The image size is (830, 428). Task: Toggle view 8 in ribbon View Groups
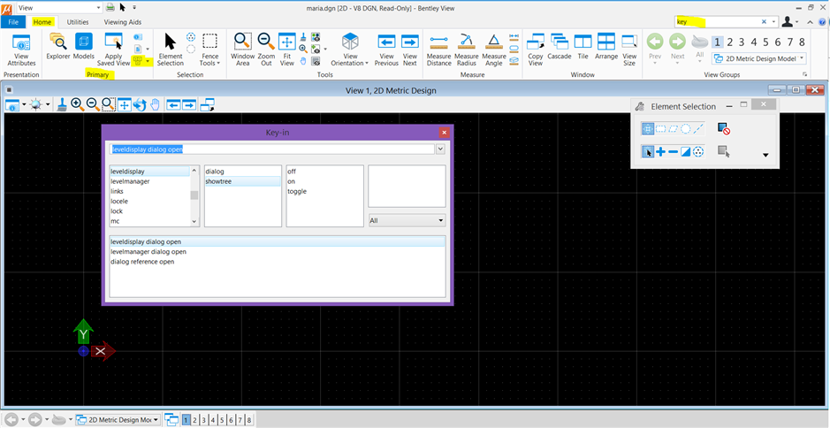802,42
